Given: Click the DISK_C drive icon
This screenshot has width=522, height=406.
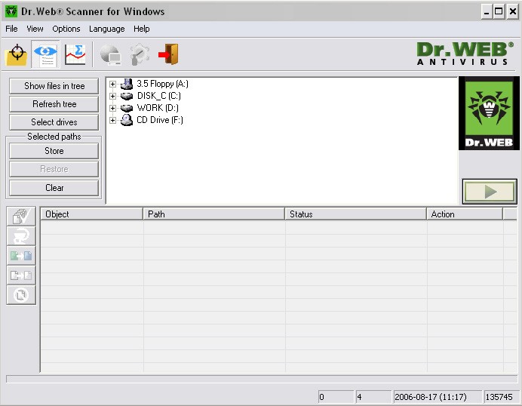Looking at the screenshot, I should point(127,97).
